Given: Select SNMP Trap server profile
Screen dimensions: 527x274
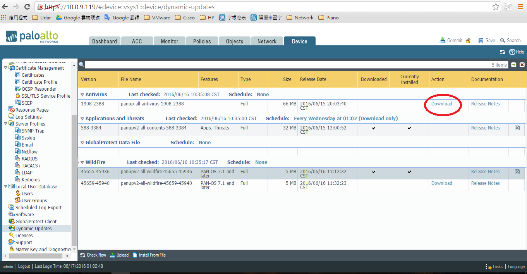Looking at the screenshot, I should point(33,131).
